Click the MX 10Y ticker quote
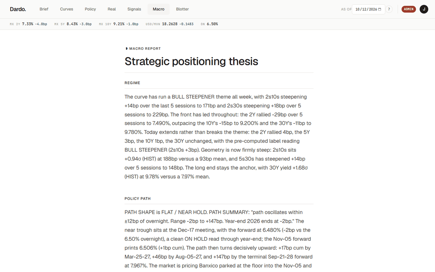The width and height of the screenshot is (435, 272). pyautogui.click(x=119, y=24)
